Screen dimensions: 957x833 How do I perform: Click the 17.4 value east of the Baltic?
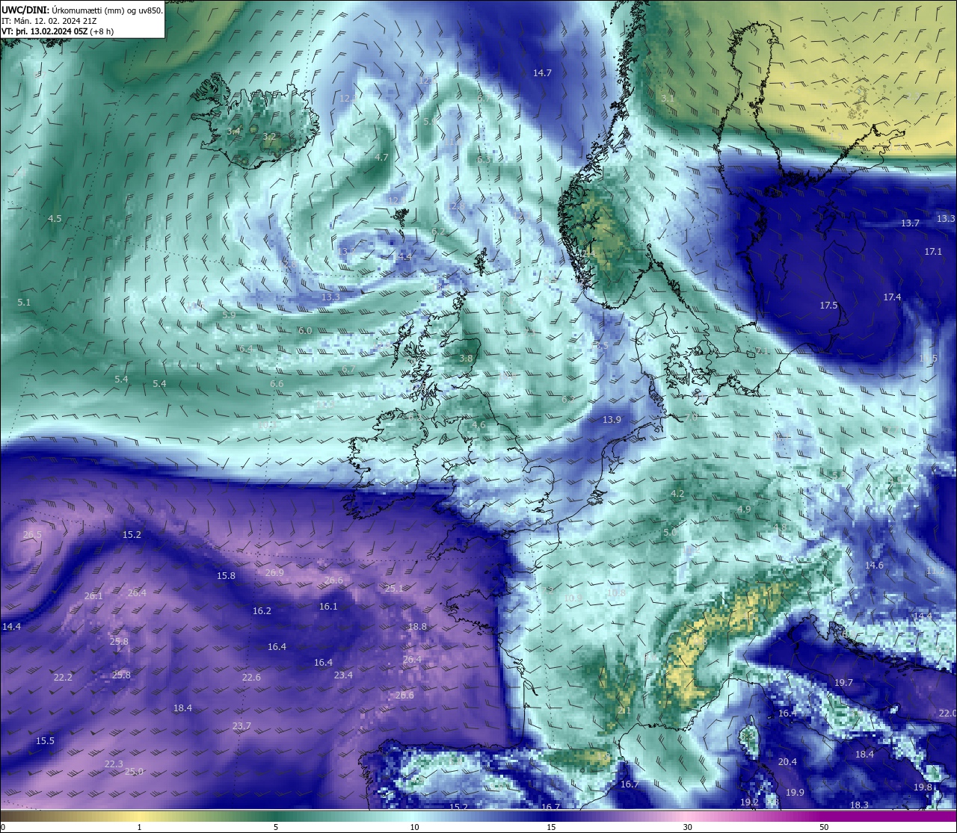coord(892,297)
